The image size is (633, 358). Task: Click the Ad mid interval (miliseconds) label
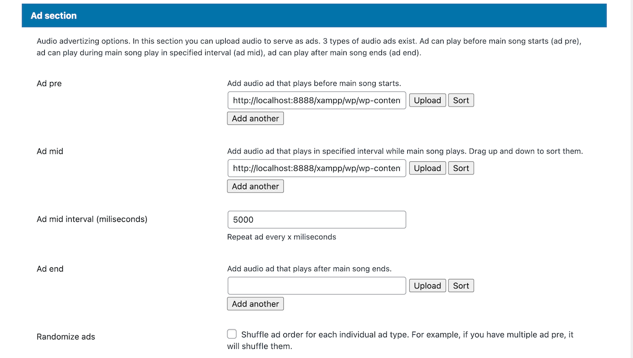click(92, 219)
